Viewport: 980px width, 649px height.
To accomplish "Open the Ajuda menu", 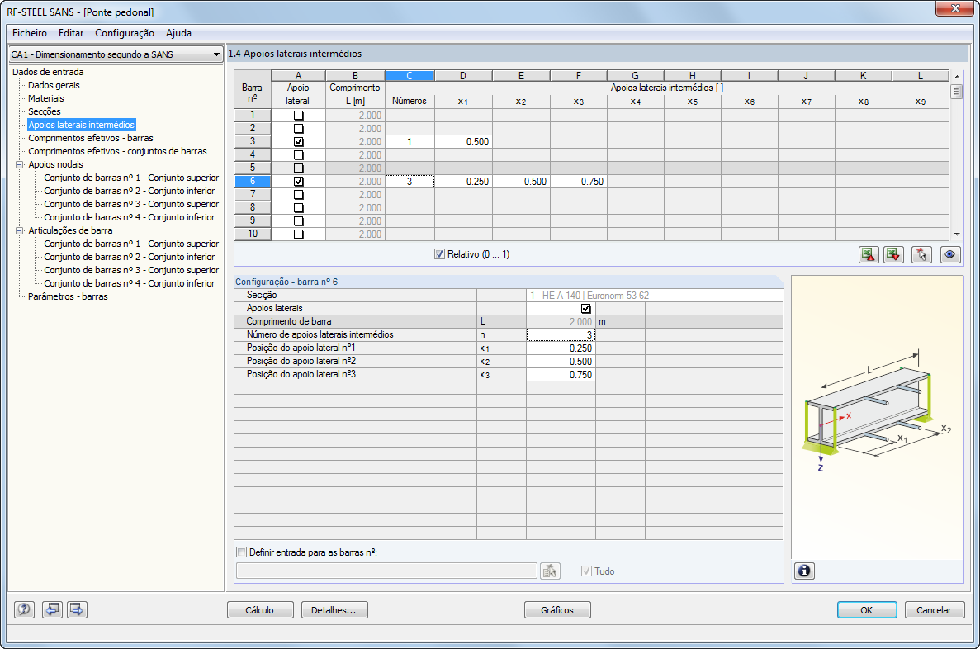I will click(178, 32).
